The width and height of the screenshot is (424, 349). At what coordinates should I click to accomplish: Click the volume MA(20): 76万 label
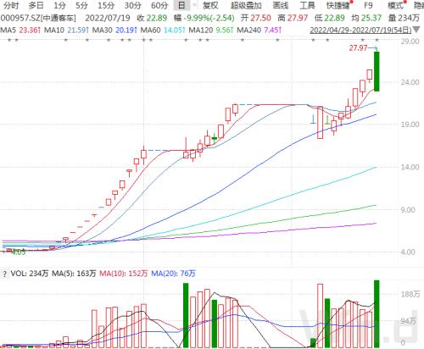point(173,274)
